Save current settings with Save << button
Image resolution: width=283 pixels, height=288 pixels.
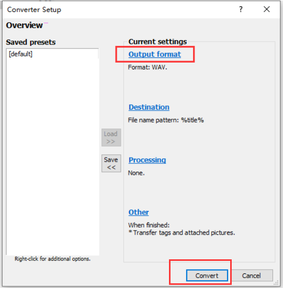[x=111, y=163]
